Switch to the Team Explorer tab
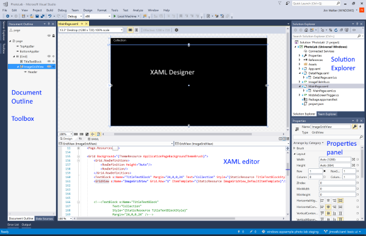The height and width of the screenshot is (236, 366). 327,114
